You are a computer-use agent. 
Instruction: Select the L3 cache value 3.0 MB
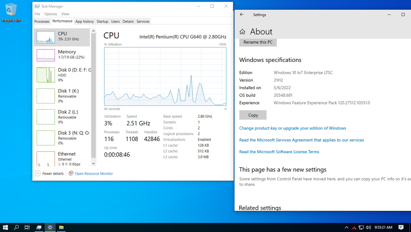pos(203,157)
